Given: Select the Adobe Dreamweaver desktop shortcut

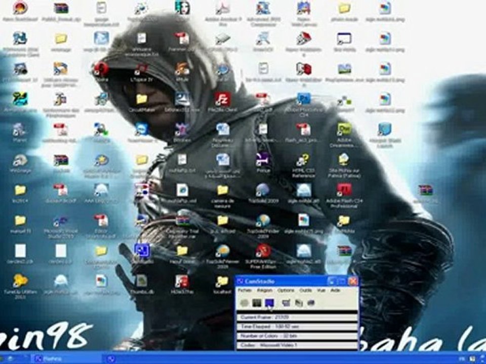Looking at the screenshot, I should coord(344,135).
